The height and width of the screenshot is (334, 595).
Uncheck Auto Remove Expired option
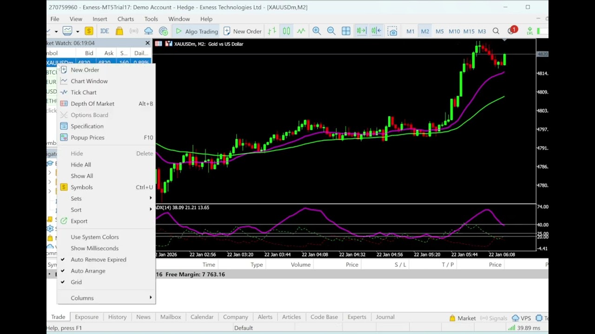tap(106, 259)
